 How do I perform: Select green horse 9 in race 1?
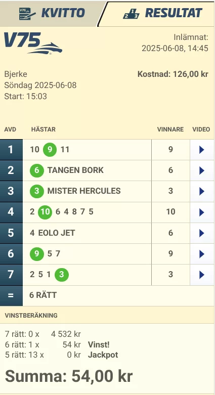50,150
